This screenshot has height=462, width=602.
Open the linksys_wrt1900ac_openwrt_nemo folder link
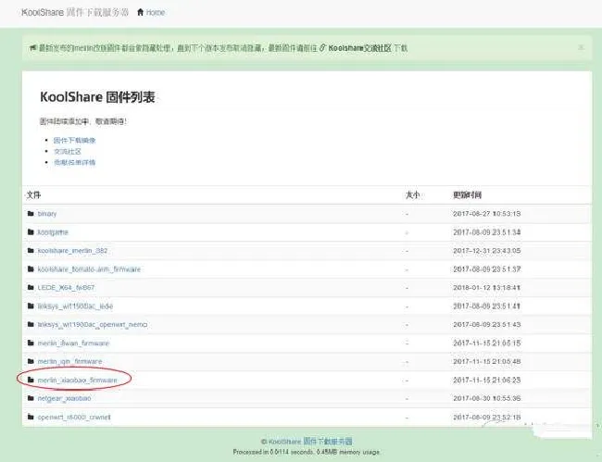[93, 324]
